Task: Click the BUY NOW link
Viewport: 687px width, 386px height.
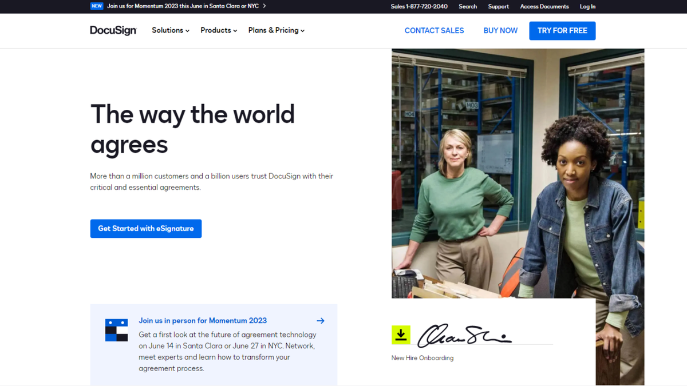Action: point(500,30)
